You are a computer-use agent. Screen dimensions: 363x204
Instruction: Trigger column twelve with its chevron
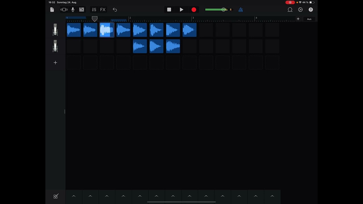(x=256, y=196)
